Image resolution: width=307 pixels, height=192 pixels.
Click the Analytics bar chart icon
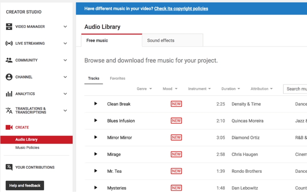pyautogui.click(x=9, y=94)
